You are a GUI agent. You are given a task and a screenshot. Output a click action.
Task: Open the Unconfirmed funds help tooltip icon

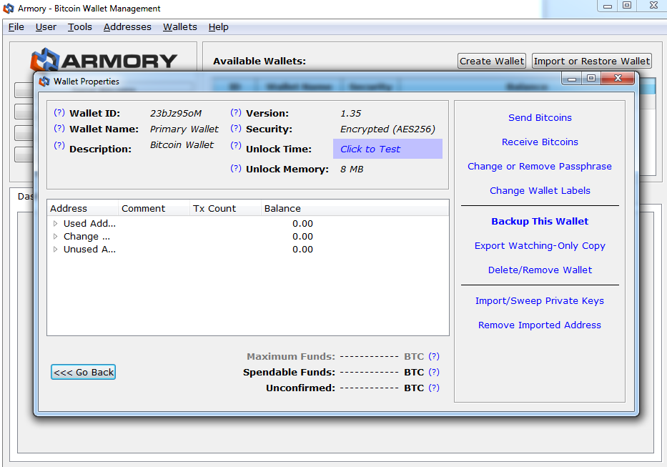[x=434, y=388]
